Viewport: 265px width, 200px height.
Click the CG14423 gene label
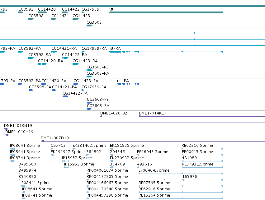pyautogui.click(x=81, y=16)
